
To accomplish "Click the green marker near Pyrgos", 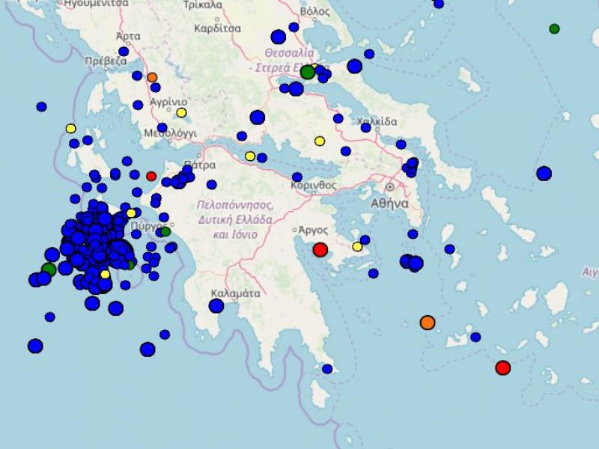I will (x=164, y=231).
